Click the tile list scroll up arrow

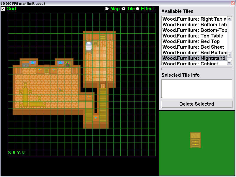230,19
